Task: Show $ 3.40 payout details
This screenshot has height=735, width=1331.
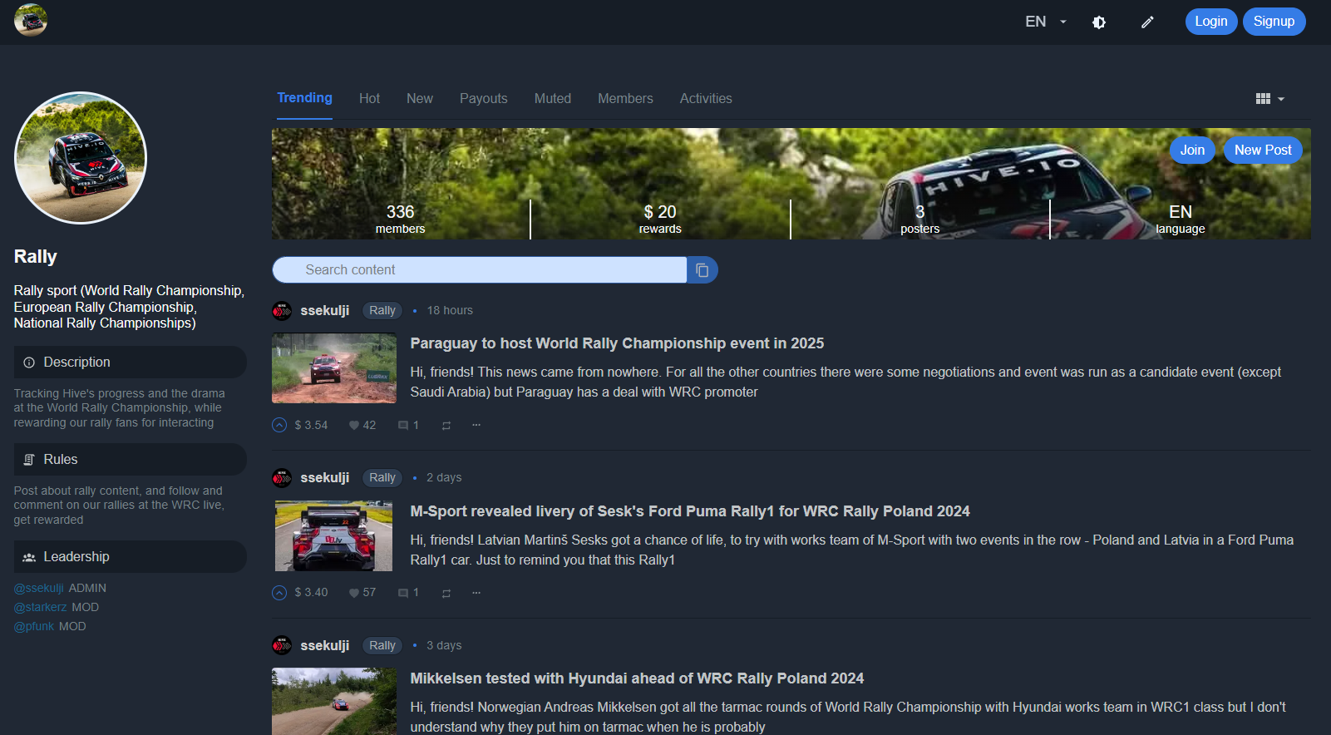Action: pyautogui.click(x=311, y=593)
